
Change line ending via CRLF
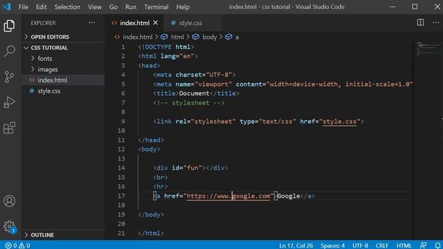(x=382, y=246)
